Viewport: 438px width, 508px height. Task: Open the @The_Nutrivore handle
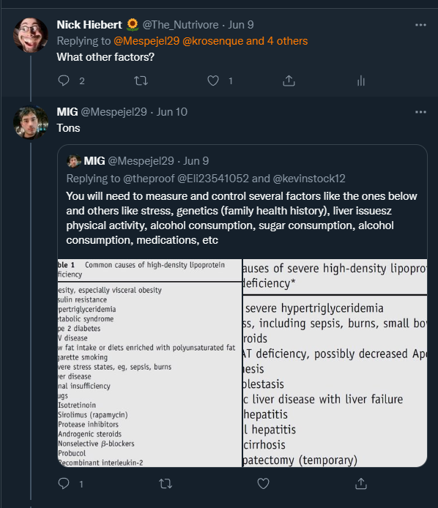click(180, 25)
